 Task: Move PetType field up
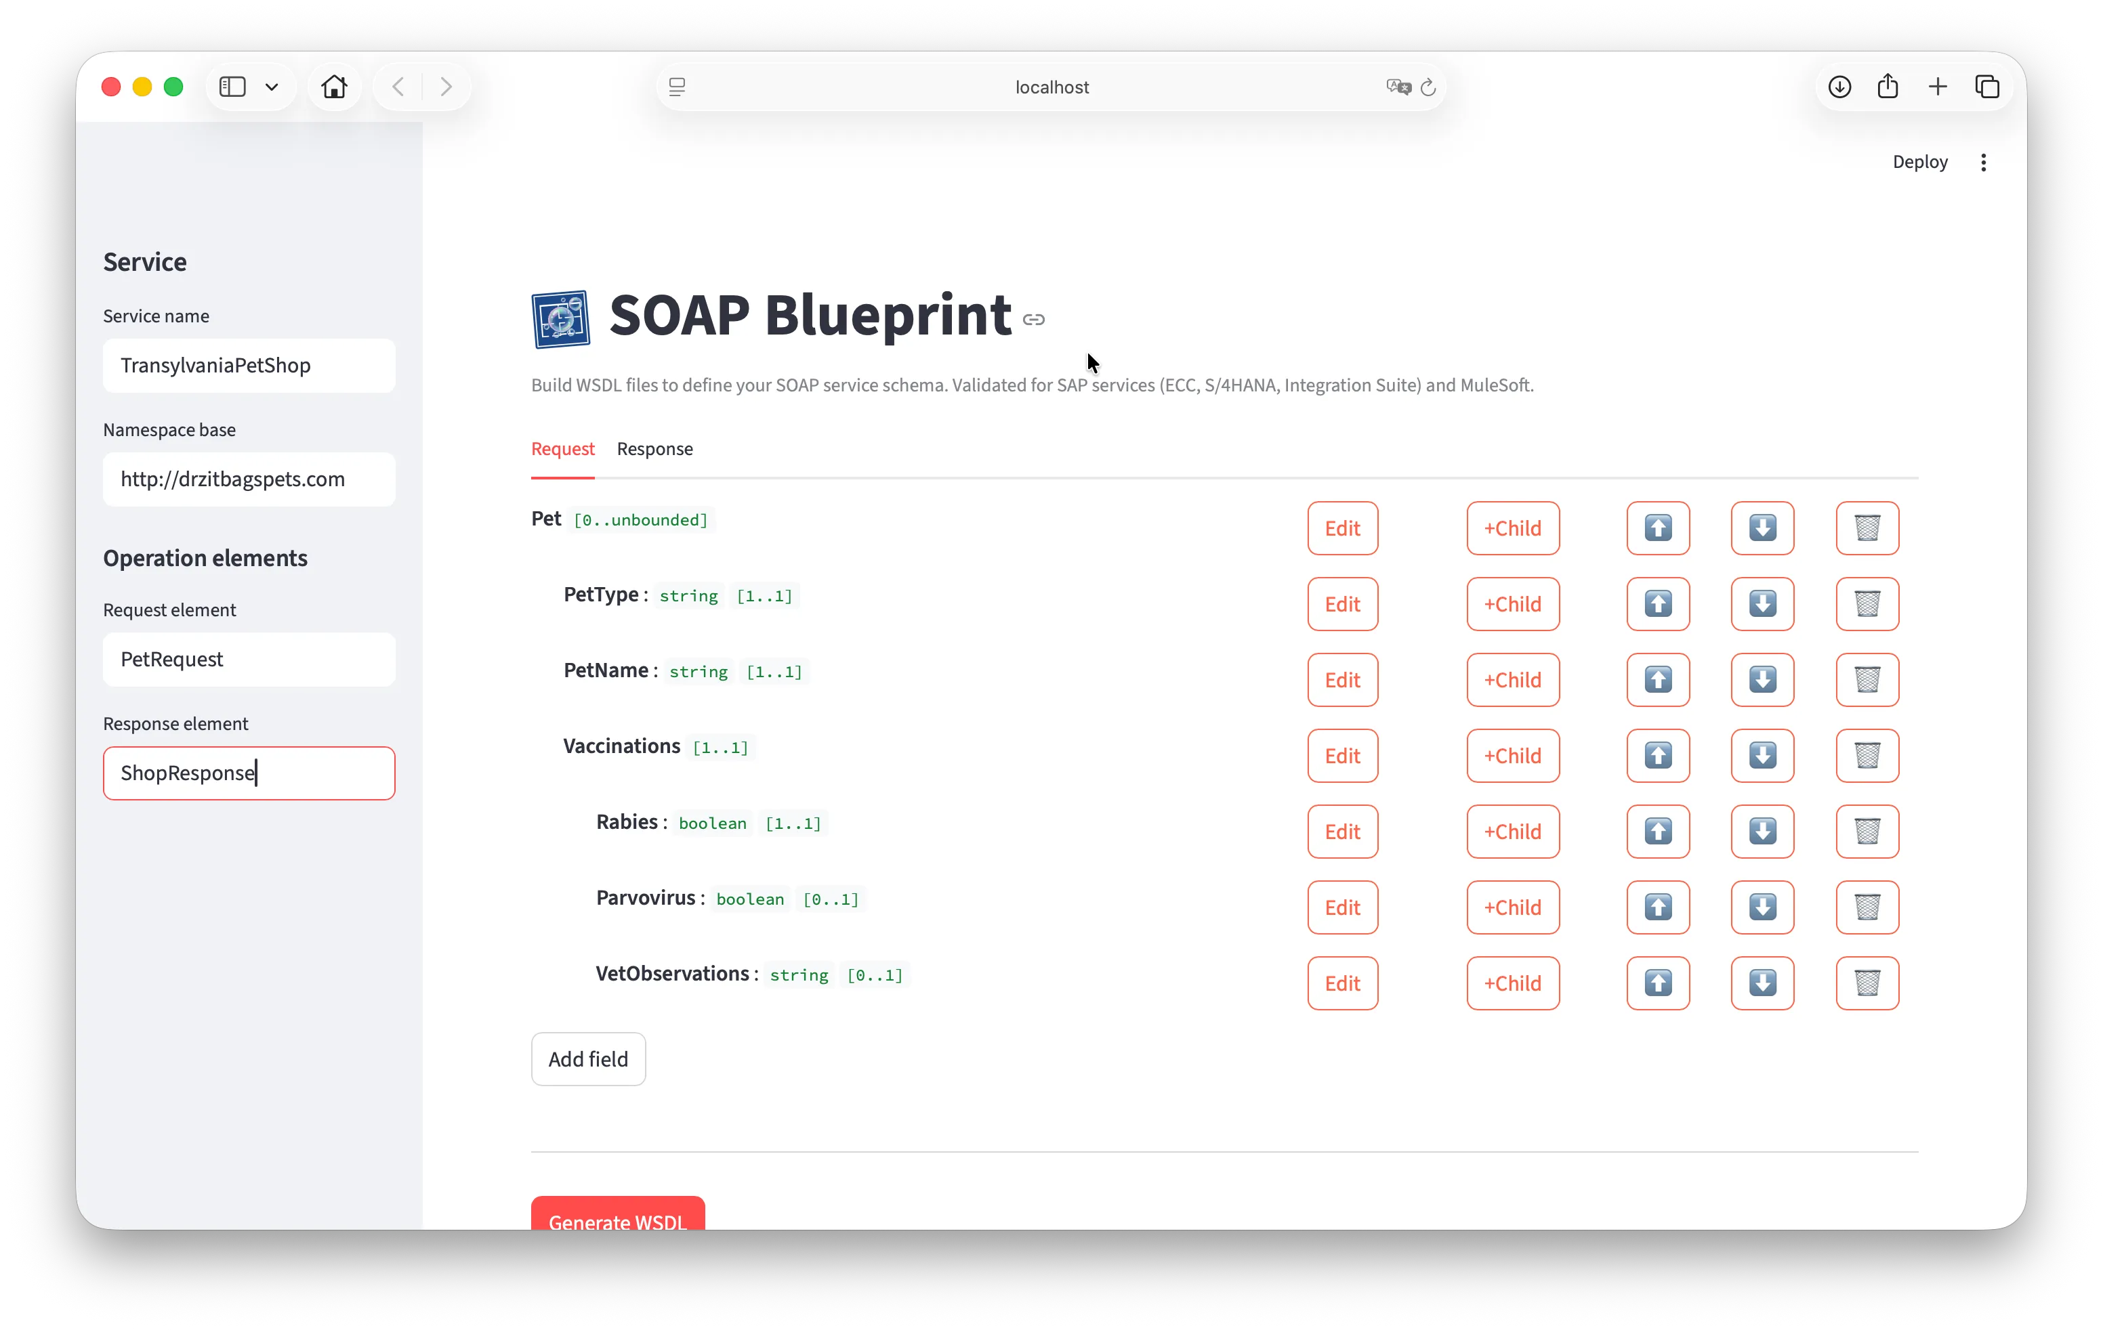[1658, 604]
